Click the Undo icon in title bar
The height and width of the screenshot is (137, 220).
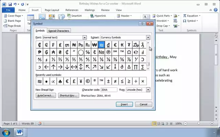tap(15, 4)
